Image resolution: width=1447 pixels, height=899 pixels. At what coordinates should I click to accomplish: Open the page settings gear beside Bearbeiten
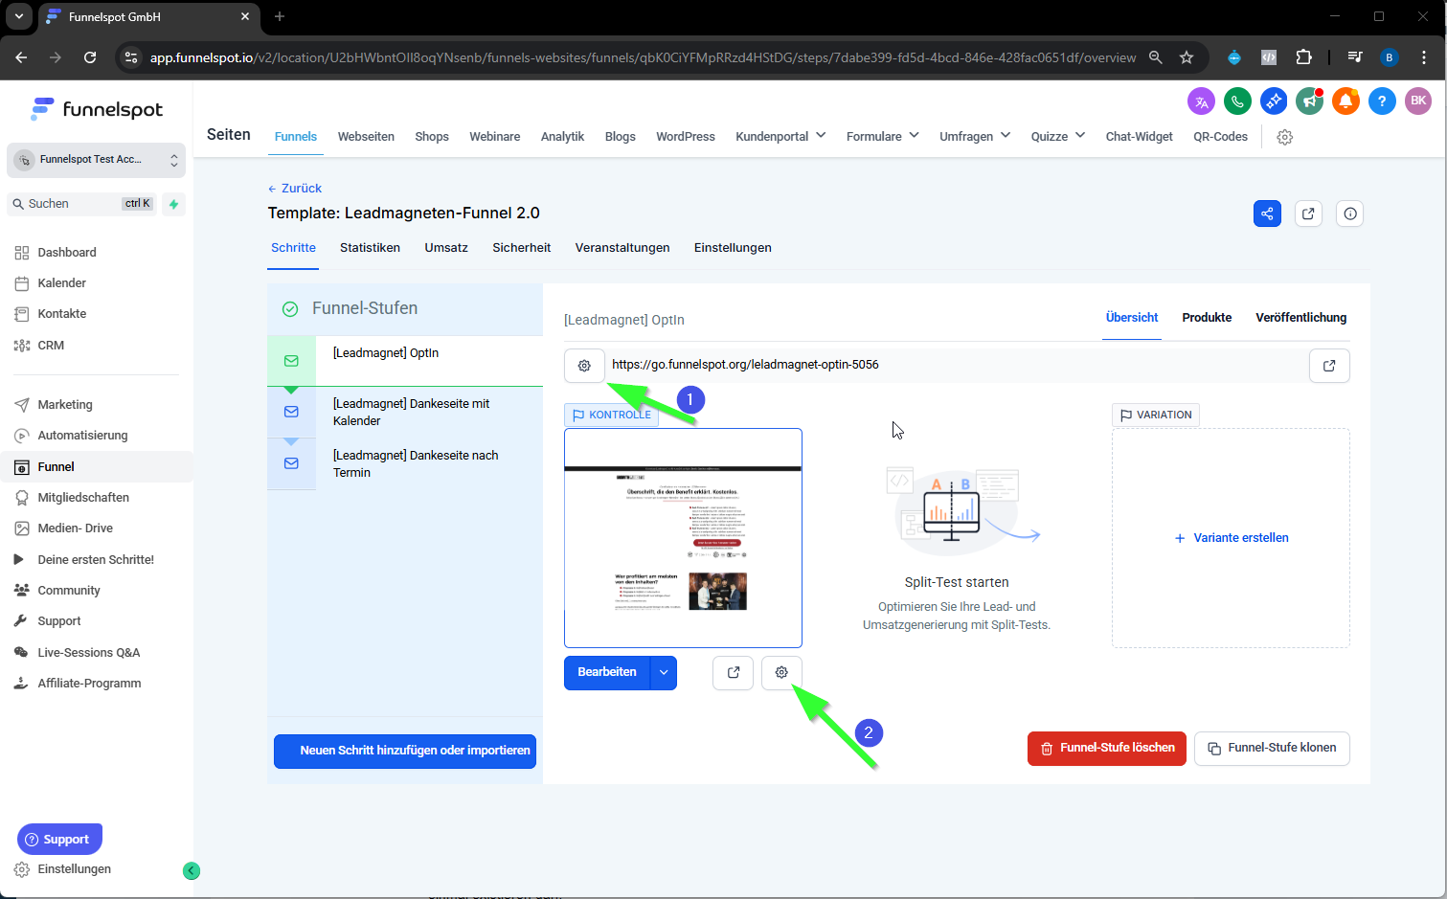click(x=781, y=672)
